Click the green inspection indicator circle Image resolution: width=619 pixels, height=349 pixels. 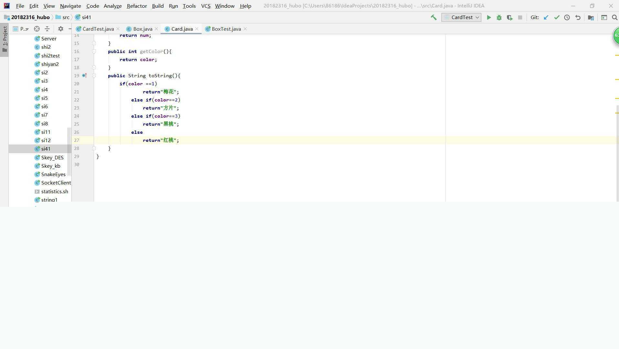[616, 36]
